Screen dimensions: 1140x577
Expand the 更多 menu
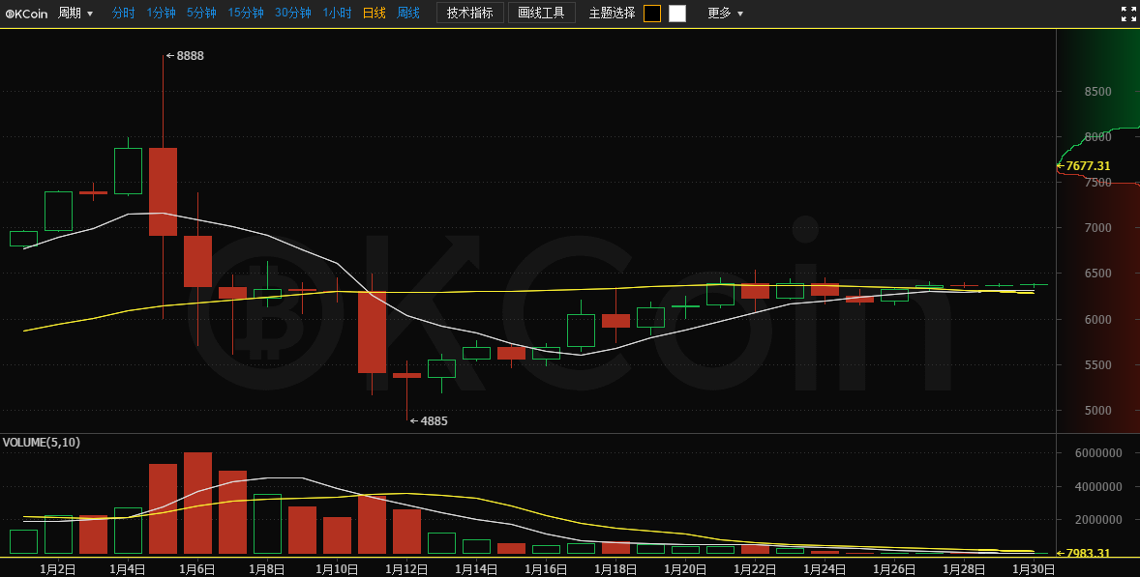(x=725, y=14)
